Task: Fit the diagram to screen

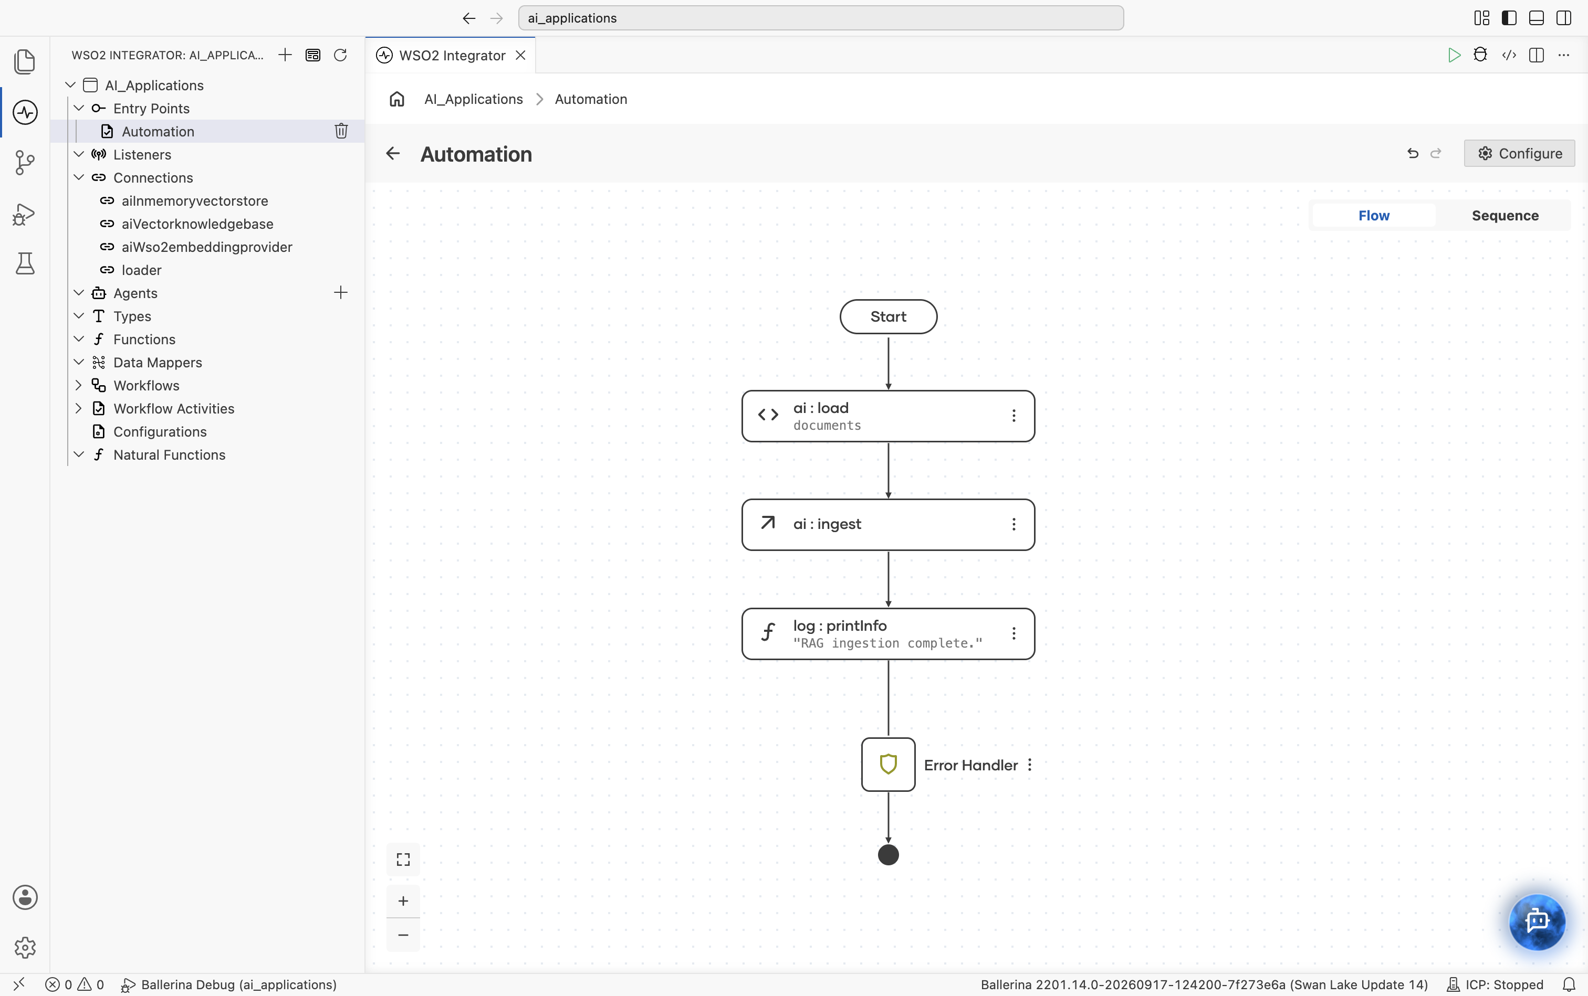Action: tap(403, 859)
